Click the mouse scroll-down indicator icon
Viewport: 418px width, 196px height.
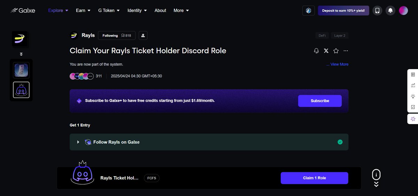pos(376,178)
